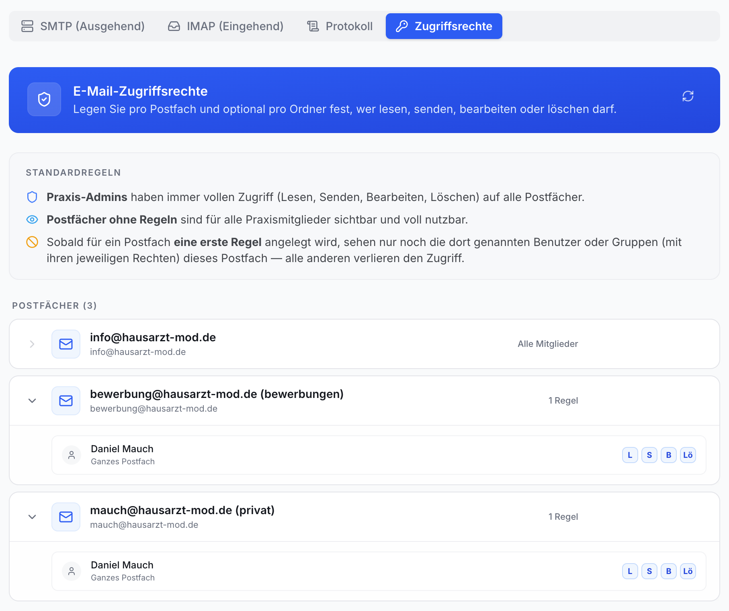729x611 pixels.
Task: Click the 'Alle Mitglieder' label on info mailbox
Action: [548, 344]
